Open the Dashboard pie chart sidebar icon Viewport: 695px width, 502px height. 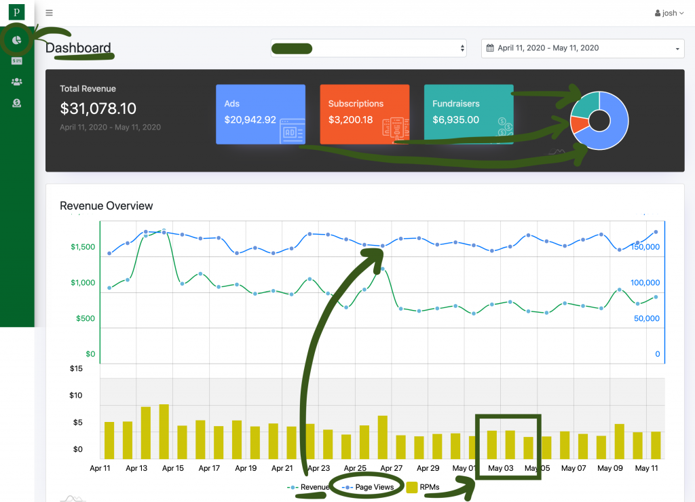(x=16, y=40)
